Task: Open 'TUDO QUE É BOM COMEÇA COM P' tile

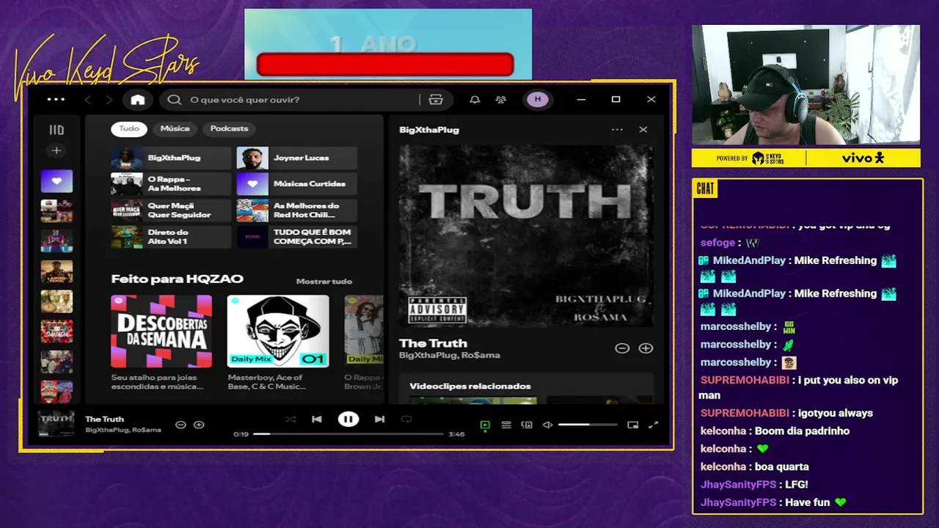Action: pos(297,237)
